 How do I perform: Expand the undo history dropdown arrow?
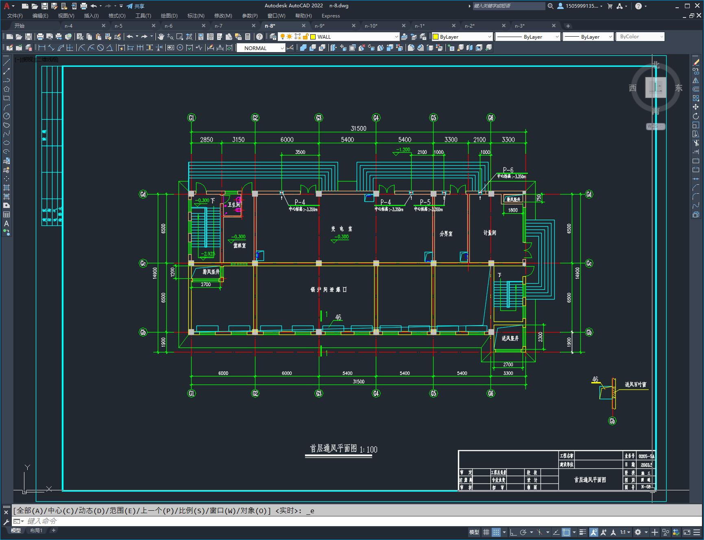(x=137, y=37)
